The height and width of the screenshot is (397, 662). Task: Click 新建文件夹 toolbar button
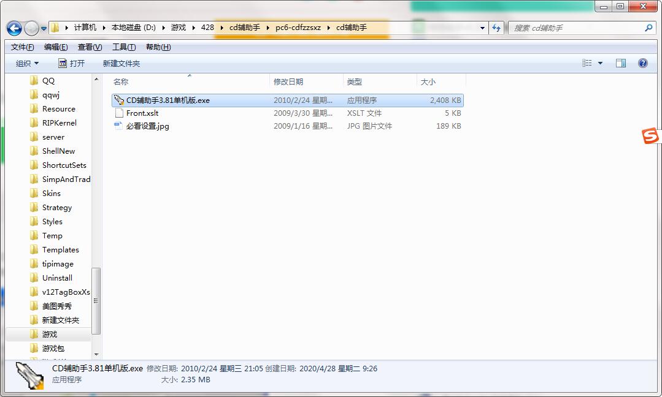[x=121, y=64]
